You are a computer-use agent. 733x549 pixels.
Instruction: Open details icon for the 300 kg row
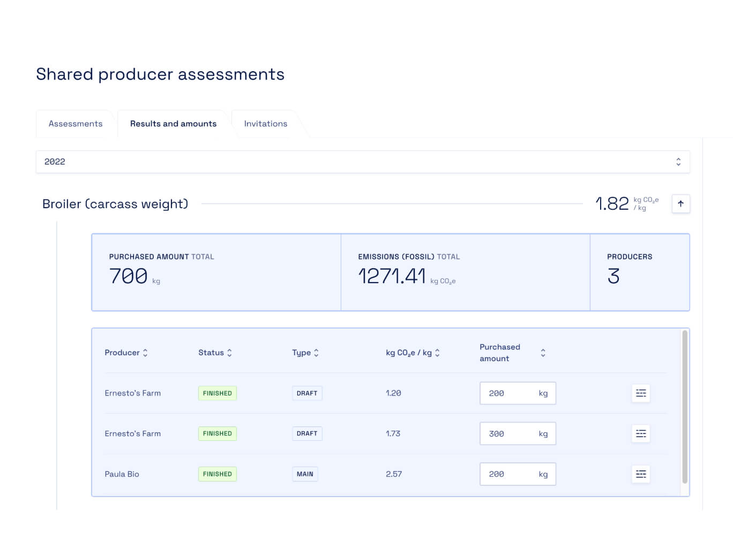(x=641, y=433)
